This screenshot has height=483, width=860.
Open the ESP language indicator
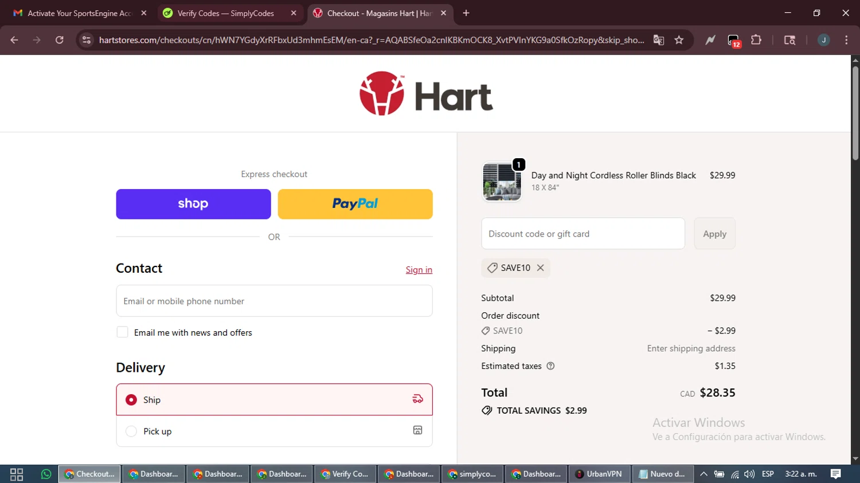pyautogui.click(x=768, y=474)
